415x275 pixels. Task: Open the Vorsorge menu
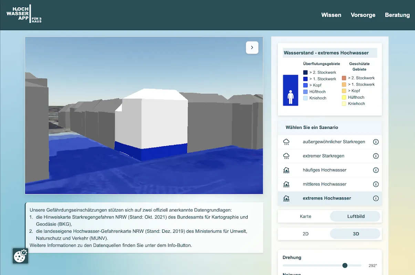click(363, 15)
